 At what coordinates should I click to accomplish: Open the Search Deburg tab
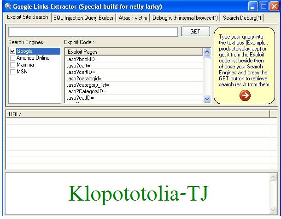tap(242, 18)
